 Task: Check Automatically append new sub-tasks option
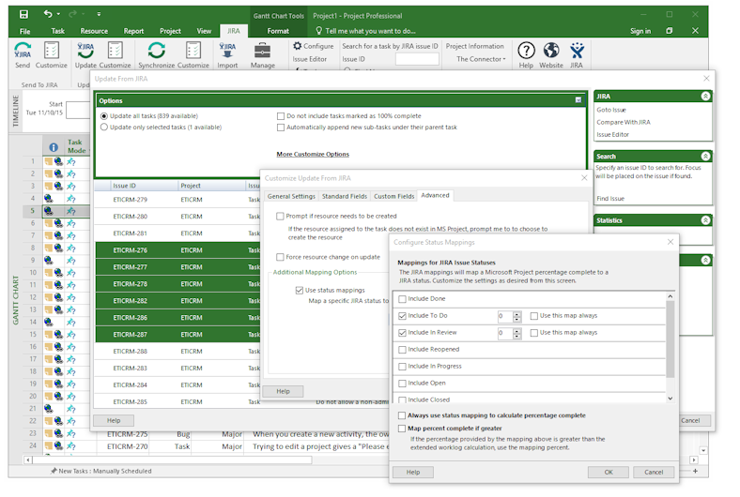[281, 128]
